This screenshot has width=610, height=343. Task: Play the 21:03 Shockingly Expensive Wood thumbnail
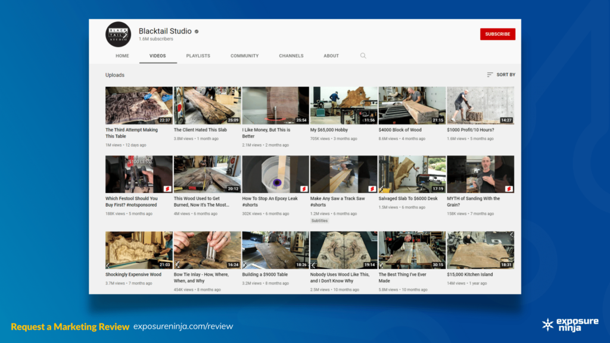139,250
